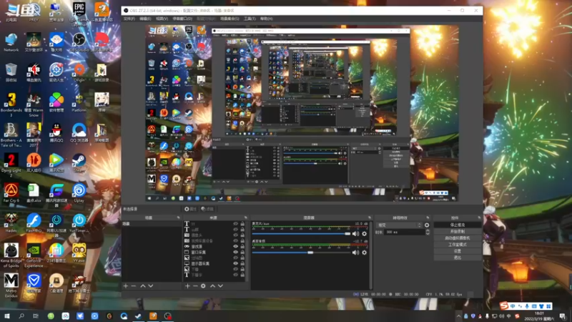Toggle visibility eye for 游戏源 source
The height and width of the screenshot is (322, 572).
pos(236,246)
